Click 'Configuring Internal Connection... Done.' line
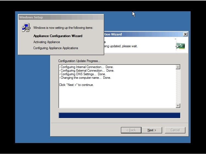Image resolution: width=206 pixels, height=154 pixels. click(x=86, y=67)
